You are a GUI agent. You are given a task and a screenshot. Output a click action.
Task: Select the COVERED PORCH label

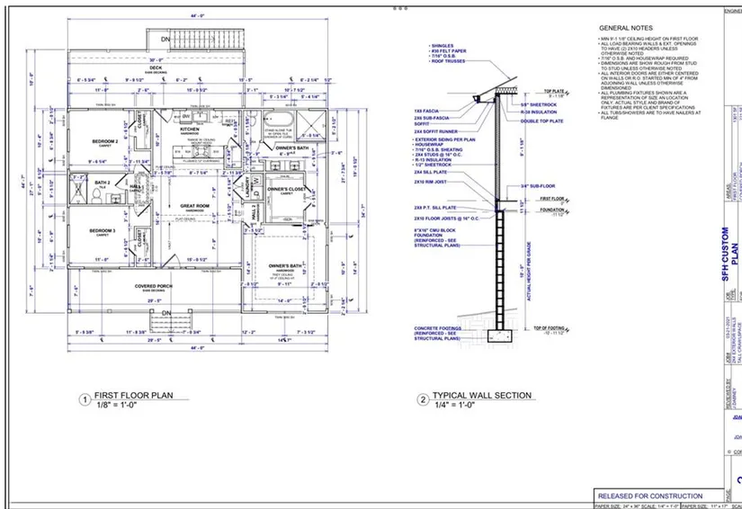(x=153, y=286)
